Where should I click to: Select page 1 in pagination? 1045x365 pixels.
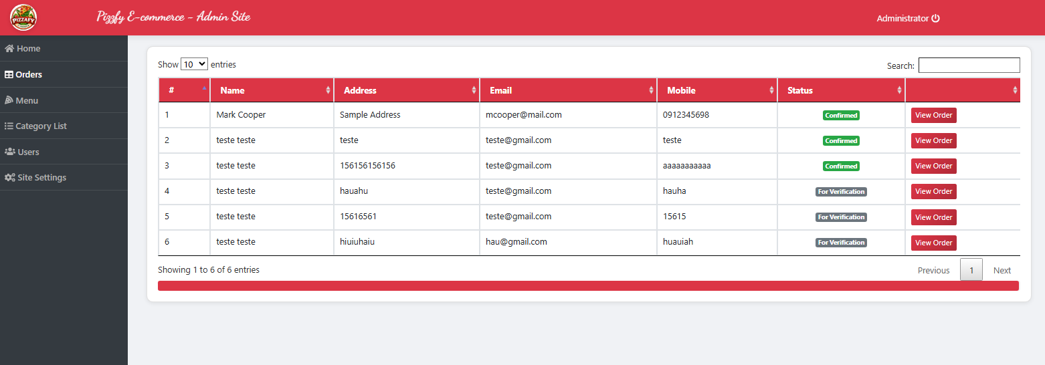971,270
